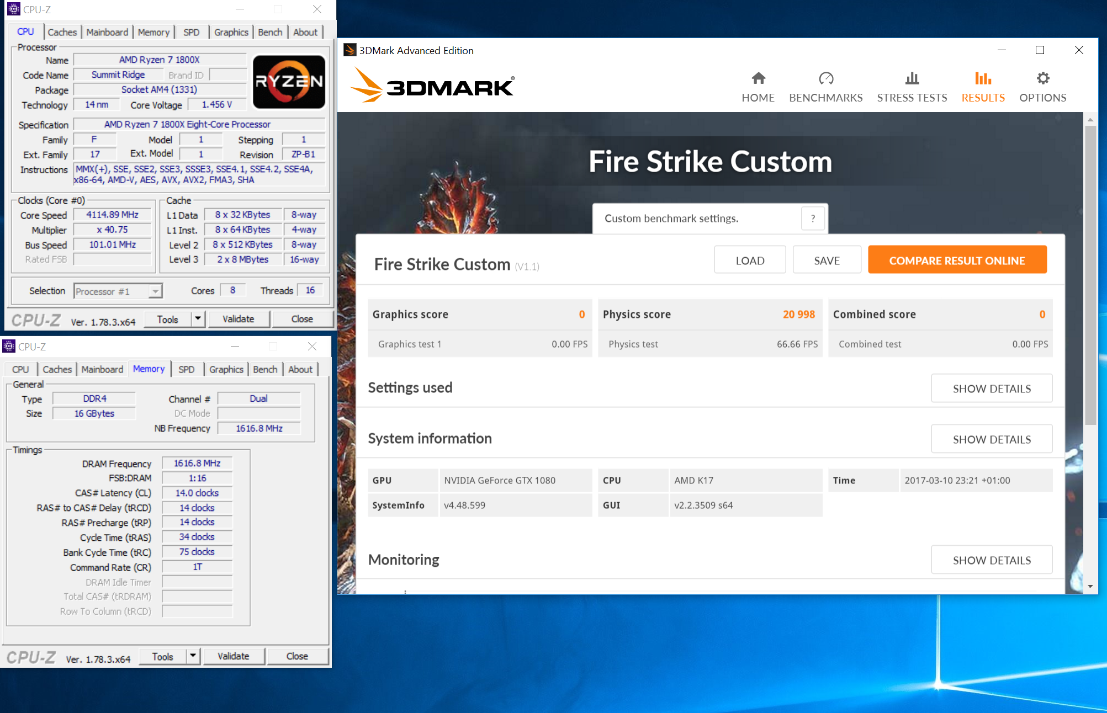
Task: Click Tools button in top CPU-Z window
Action: coord(167,319)
